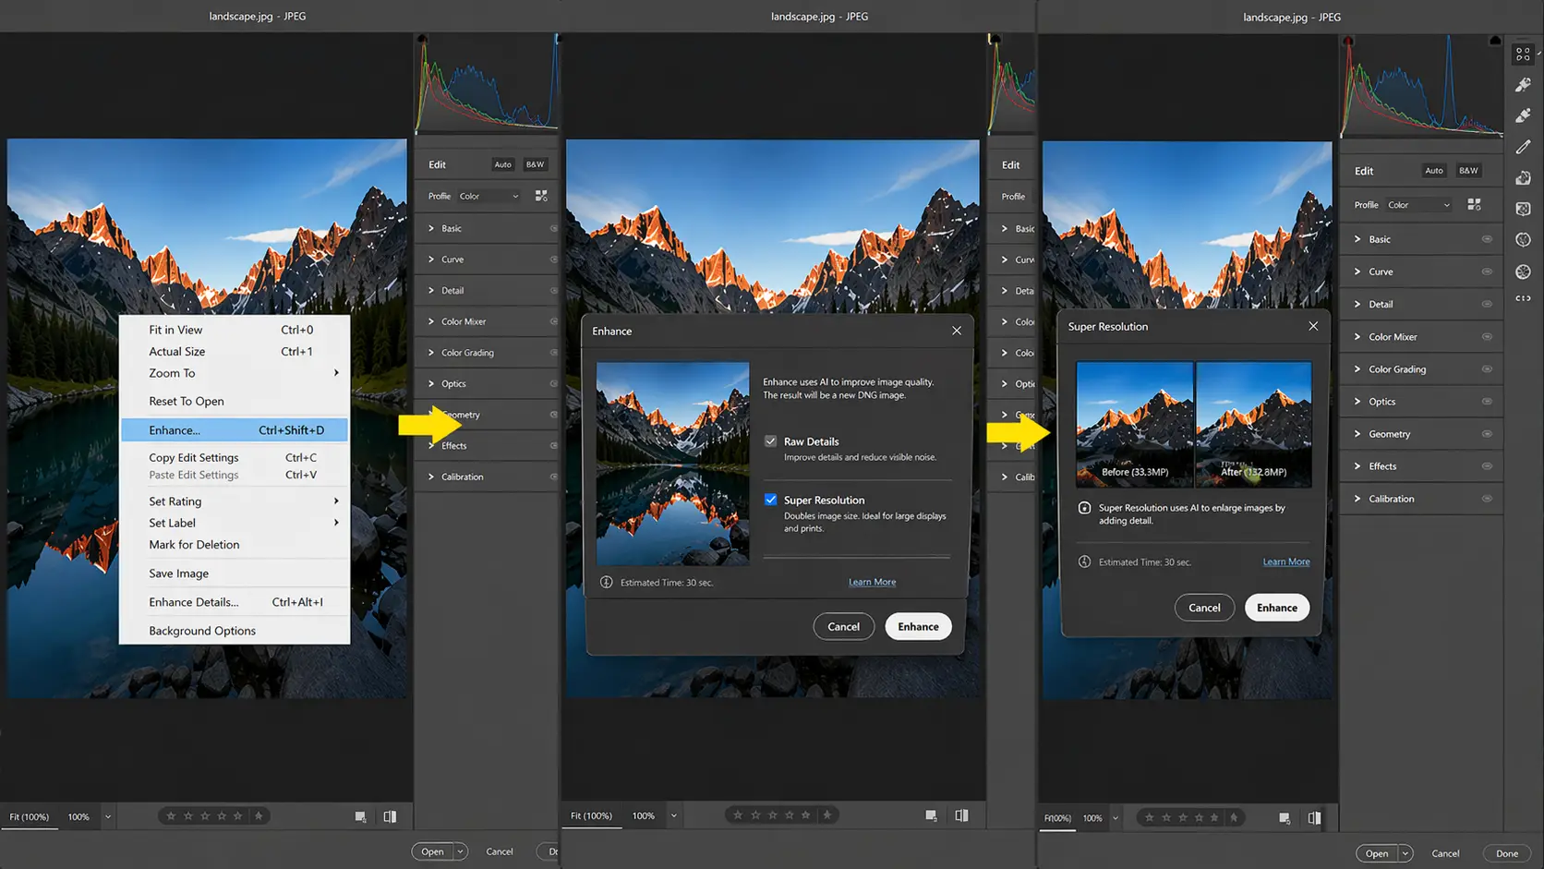Click Fit (100%) zoom field in left window

click(x=30, y=817)
